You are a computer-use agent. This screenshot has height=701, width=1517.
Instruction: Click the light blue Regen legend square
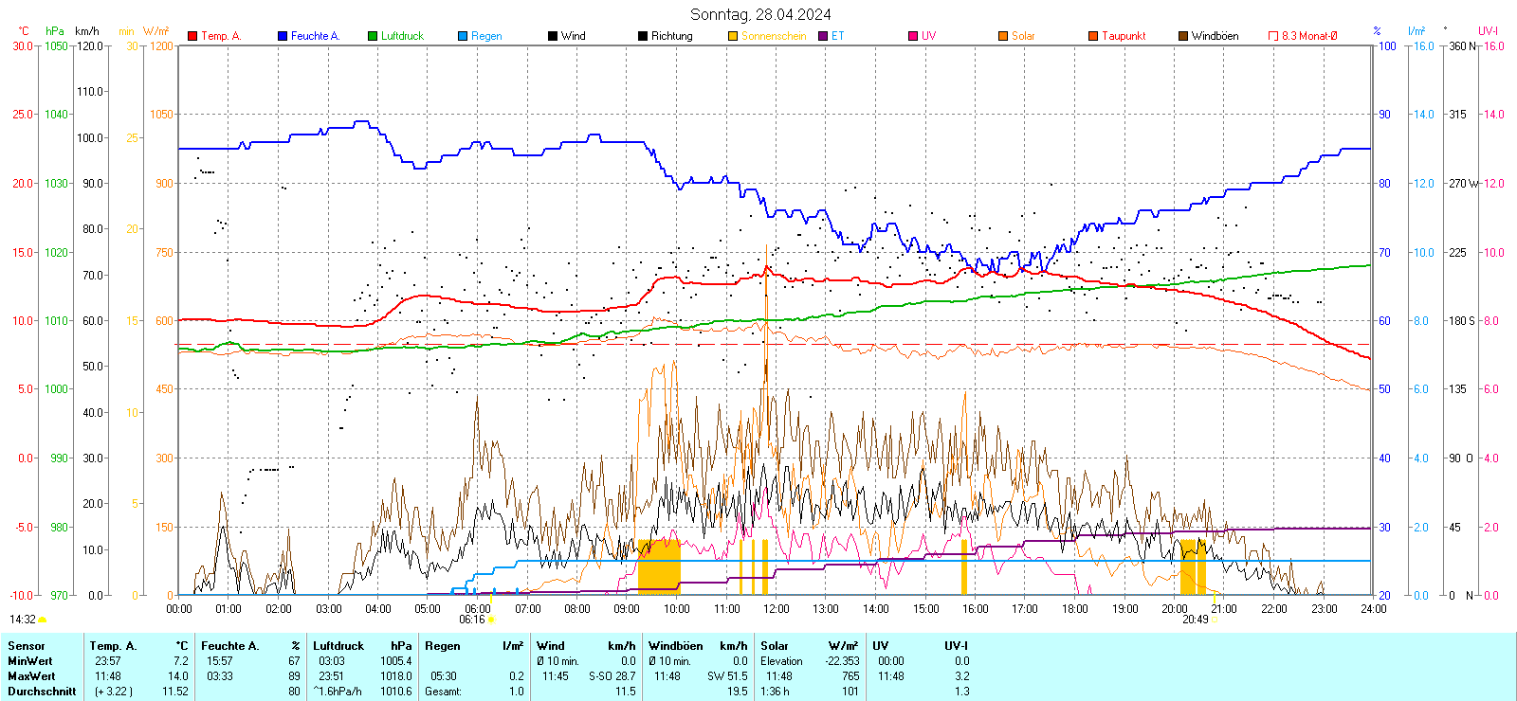pyautogui.click(x=463, y=36)
